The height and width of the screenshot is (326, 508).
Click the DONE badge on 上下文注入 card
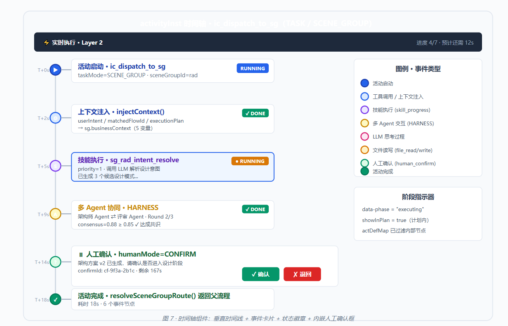pos(255,113)
